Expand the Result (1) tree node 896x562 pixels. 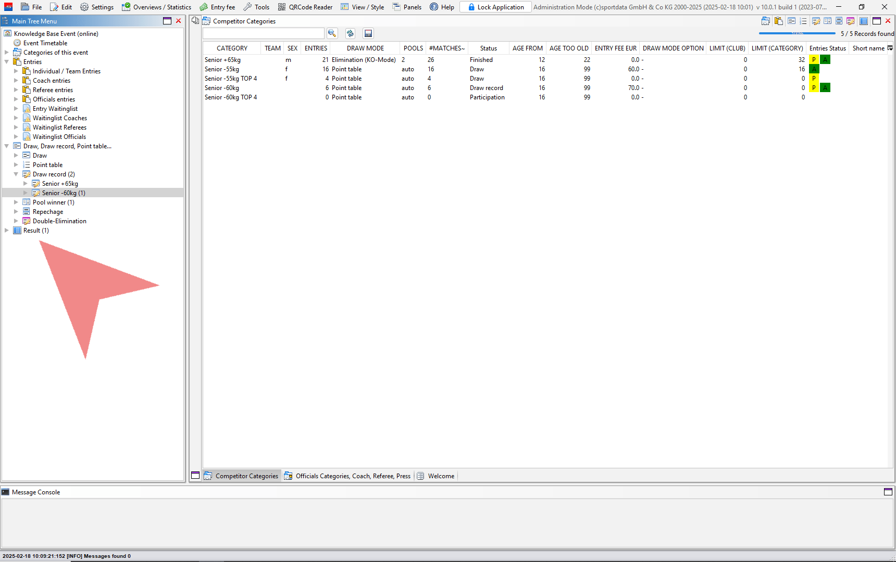[x=7, y=231]
